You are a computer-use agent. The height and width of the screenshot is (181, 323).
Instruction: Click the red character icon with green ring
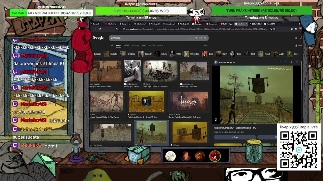[215, 156]
